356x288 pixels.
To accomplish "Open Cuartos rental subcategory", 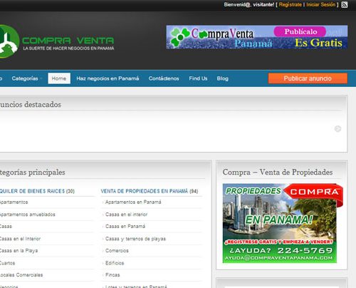I will click(7, 263).
